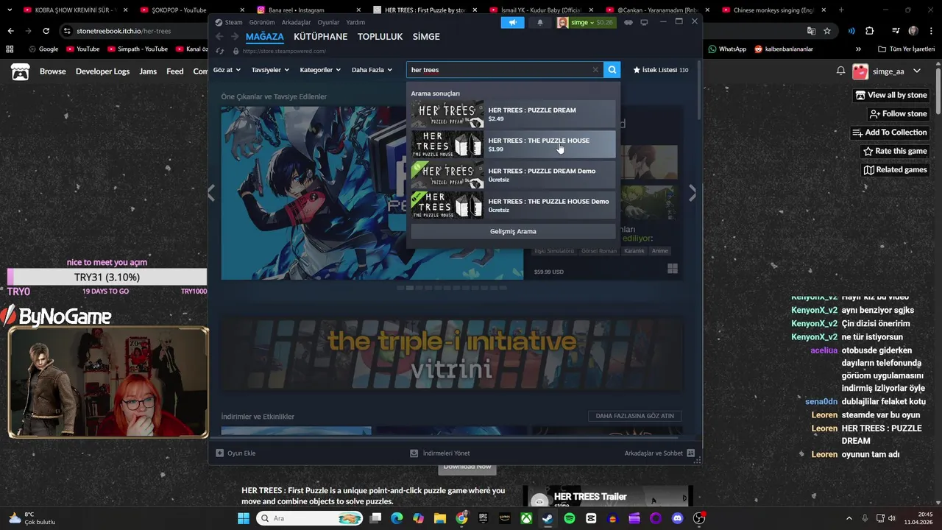Click Follow stone on itch.io
942x530 pixels.
pos(898,113)
